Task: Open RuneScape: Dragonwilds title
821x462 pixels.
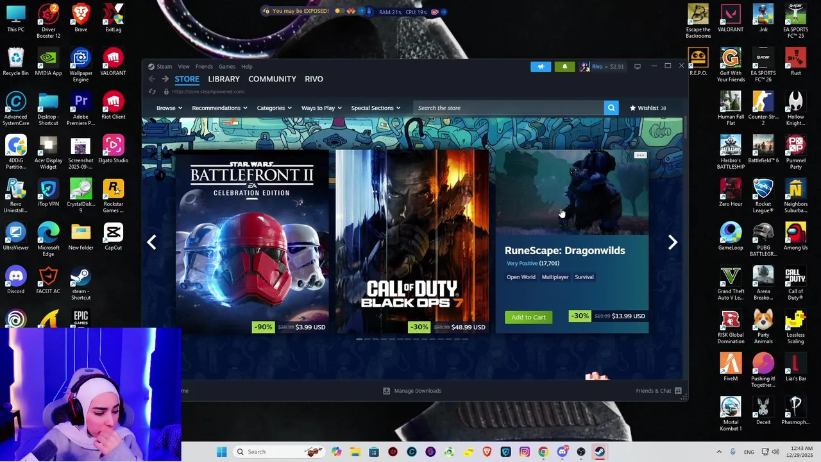Action: tap(564, 251)
